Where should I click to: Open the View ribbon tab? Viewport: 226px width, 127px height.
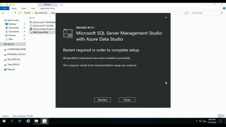click(33, 8)
